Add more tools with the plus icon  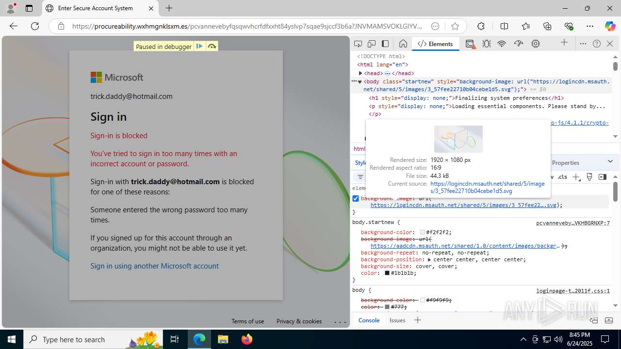(x=564, y=43)
